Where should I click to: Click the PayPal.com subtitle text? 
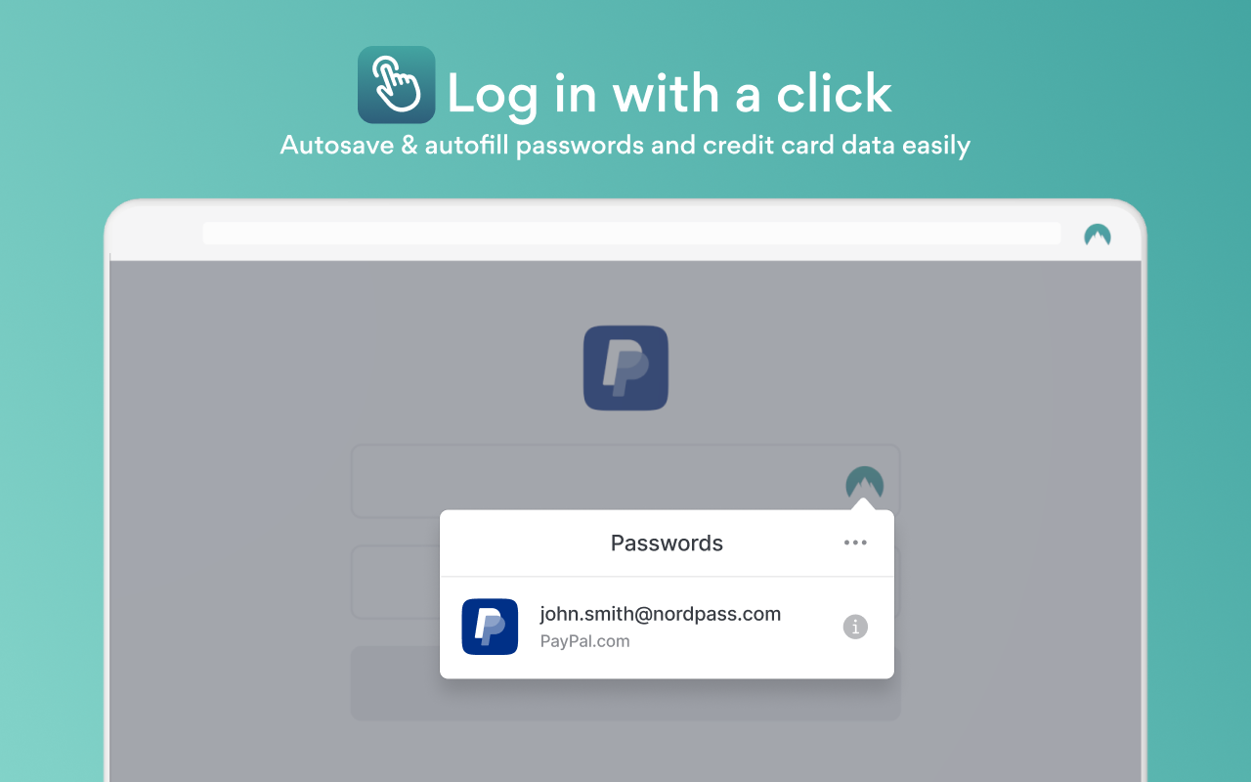584,641
